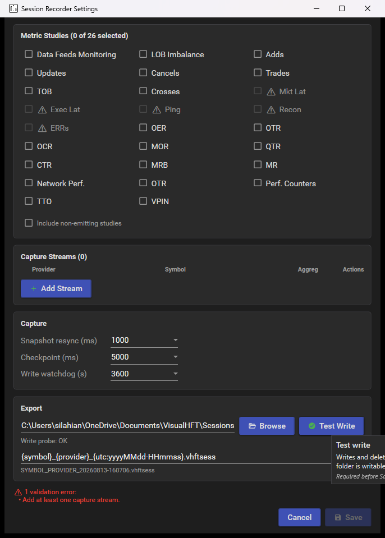Edit the Sessions export folder path

127,425
